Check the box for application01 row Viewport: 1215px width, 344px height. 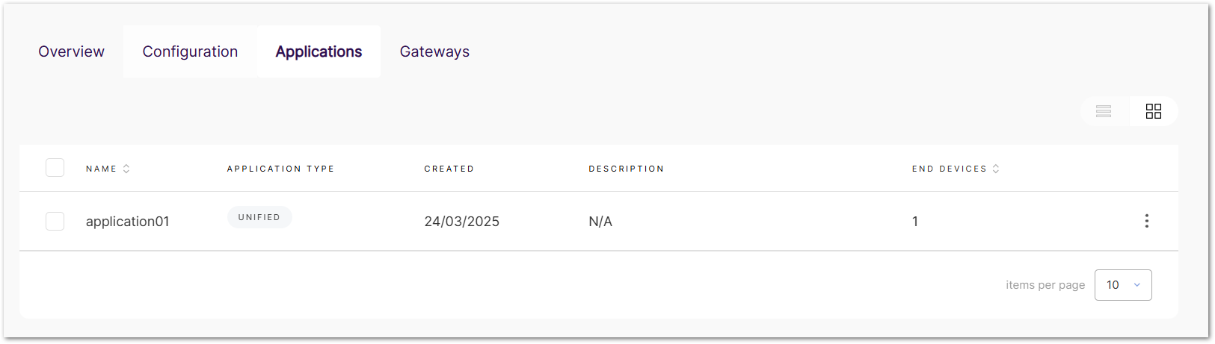(55, 221)
